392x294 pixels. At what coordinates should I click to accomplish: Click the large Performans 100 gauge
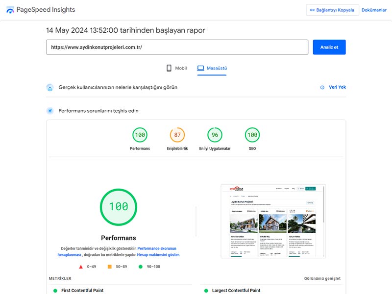tap(119, 207)
